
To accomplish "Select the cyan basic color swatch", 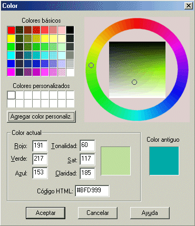I will point(11,55).
